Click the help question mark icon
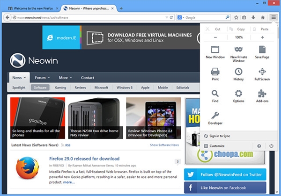The width and height of the screenshot is (281, 196). pyautogui.click(x=259, y=146)
